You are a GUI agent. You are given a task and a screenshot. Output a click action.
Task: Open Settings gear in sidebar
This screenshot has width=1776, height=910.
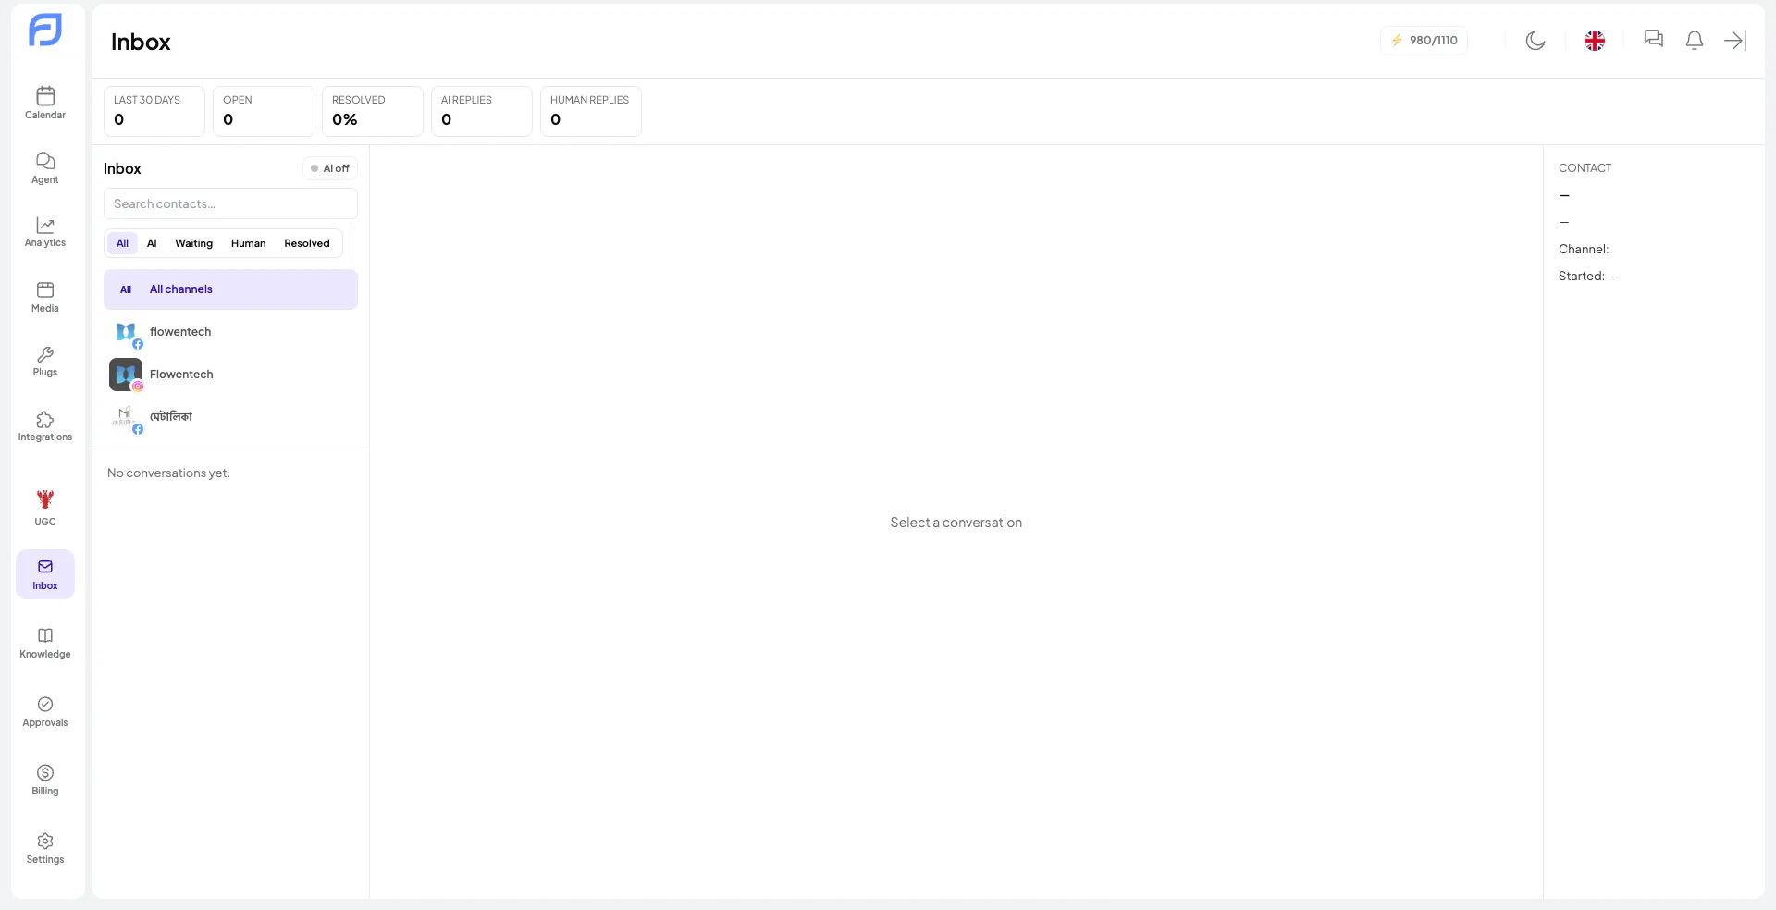click(x=45, y=848)
